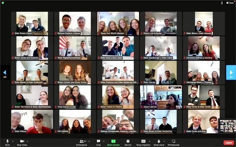Go to next gallery page using right arrow
The width and height of the screenshot is (236, 147).
click(x=231, y=73)
